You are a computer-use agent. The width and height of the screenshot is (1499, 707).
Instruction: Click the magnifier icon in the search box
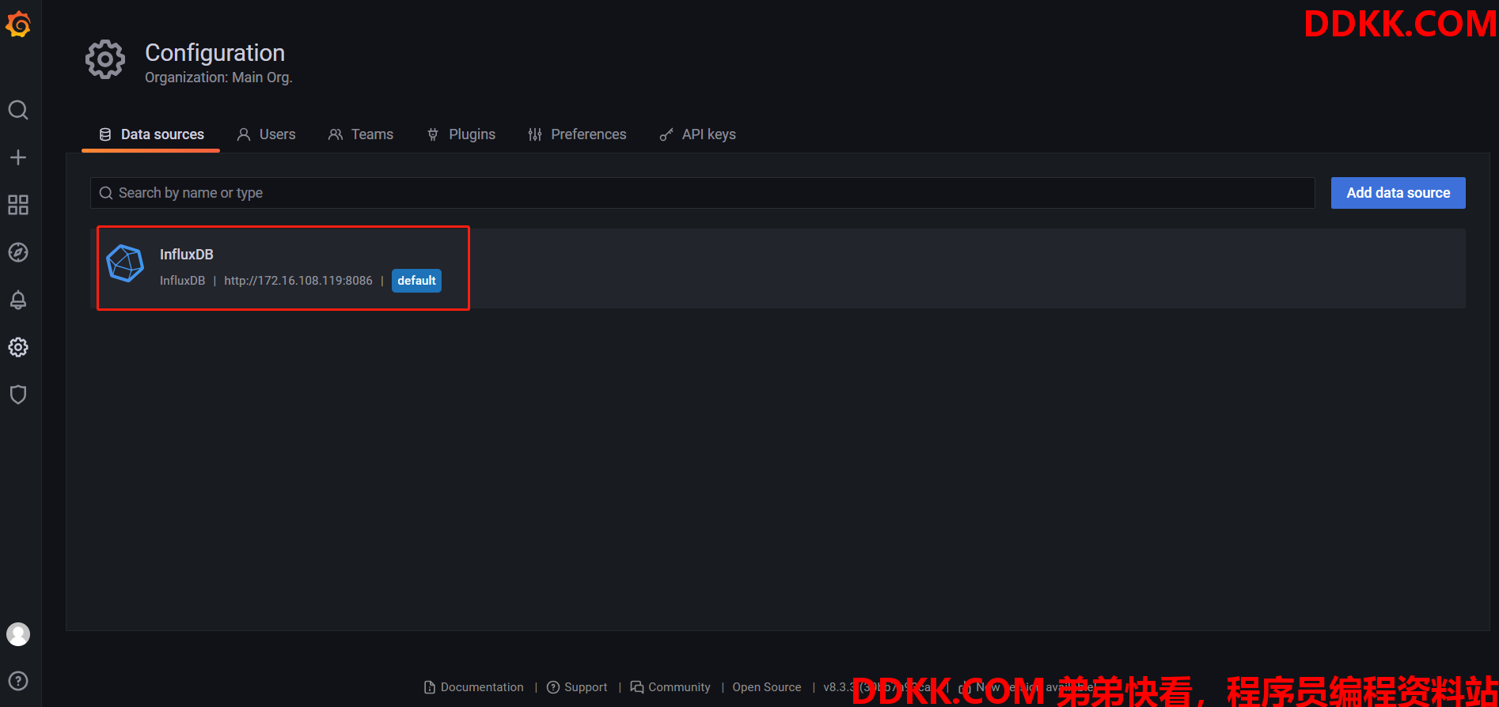(x=106, y=193)
